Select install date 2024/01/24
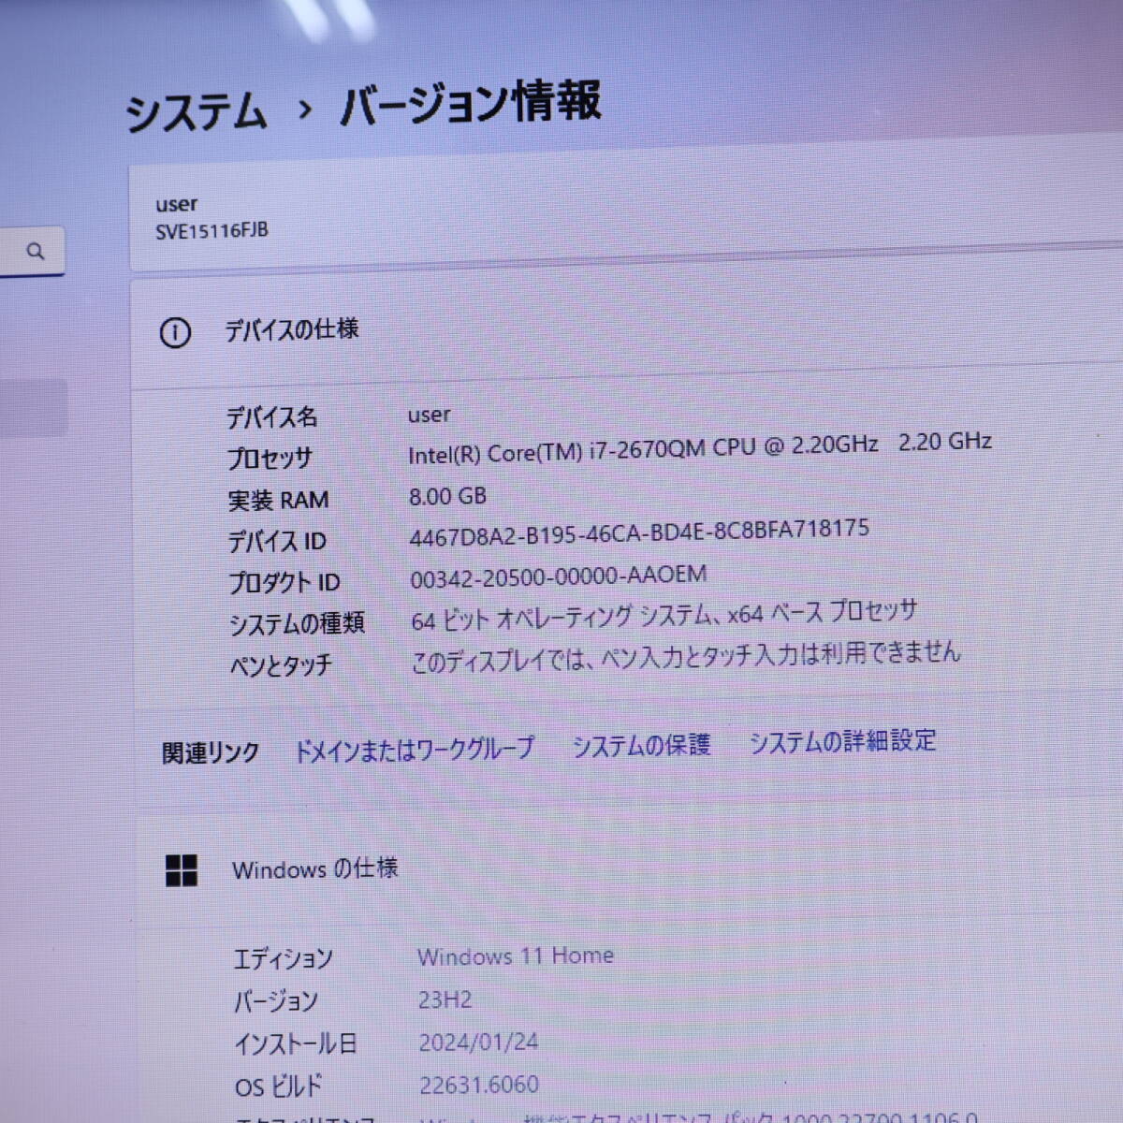This screenshot has height=1123, width=1123. 478,1042
